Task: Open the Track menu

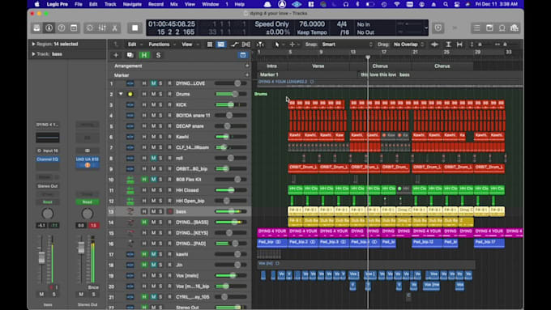Action: coord(110,4)
